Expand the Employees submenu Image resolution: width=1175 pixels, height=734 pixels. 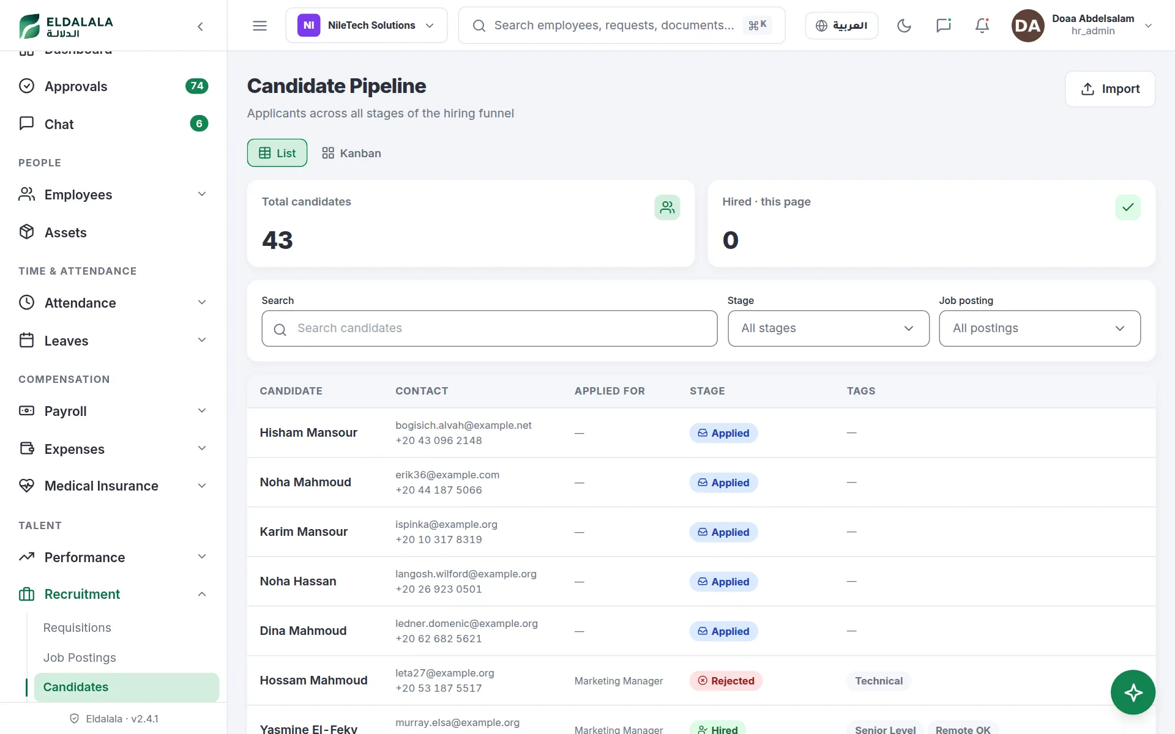tap(202, 195)
